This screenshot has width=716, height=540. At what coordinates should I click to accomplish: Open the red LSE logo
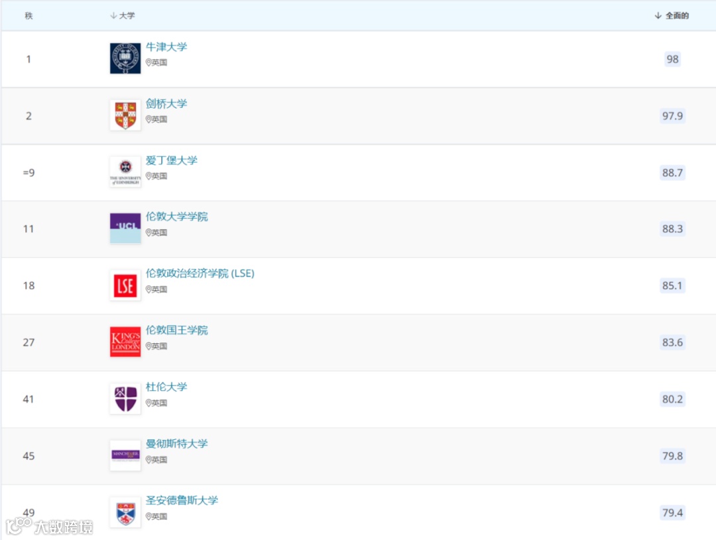(x=125, y=286)
